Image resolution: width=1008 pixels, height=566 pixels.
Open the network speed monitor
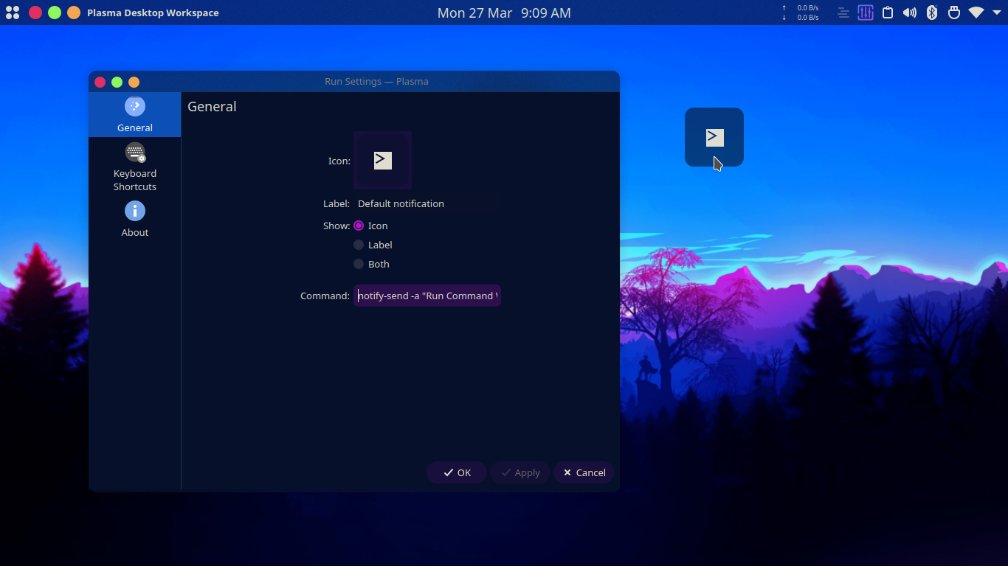pyautogui.click(x=801, y=13)
